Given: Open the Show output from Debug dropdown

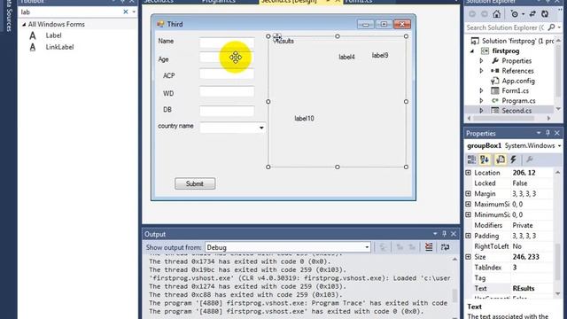Looking at the screenshot, I should 367,247.
